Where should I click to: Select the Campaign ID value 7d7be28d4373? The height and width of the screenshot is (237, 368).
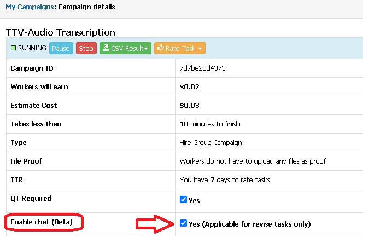202,68
